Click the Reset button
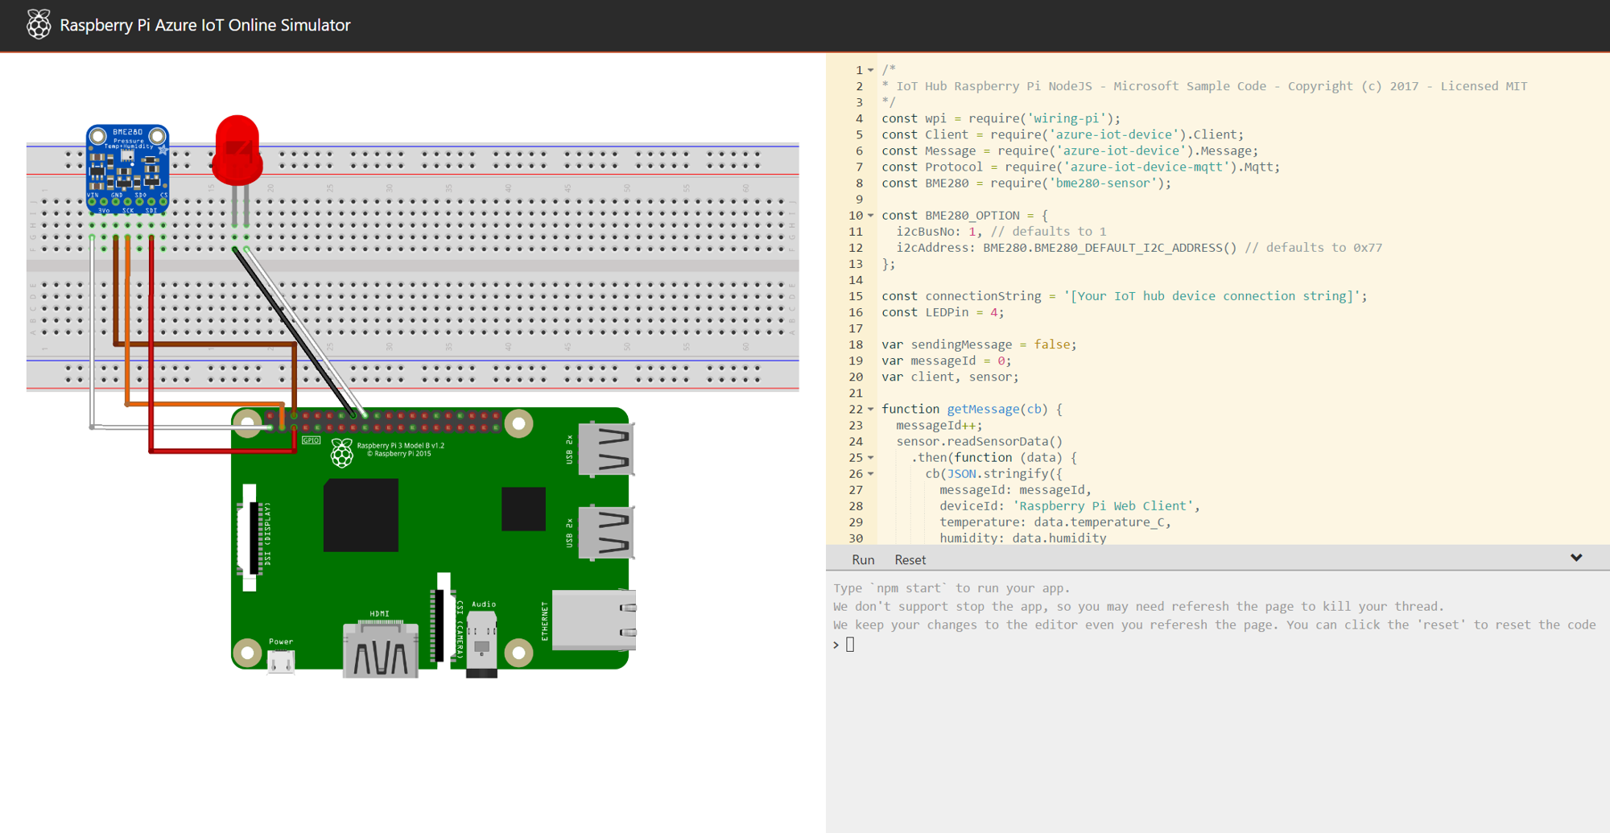1610x833 pixels. tap(910, 559)
